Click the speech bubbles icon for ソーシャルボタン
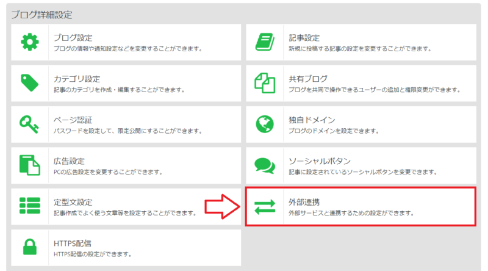The height and width of the screenshot is (271, 488). click(265, 165)
